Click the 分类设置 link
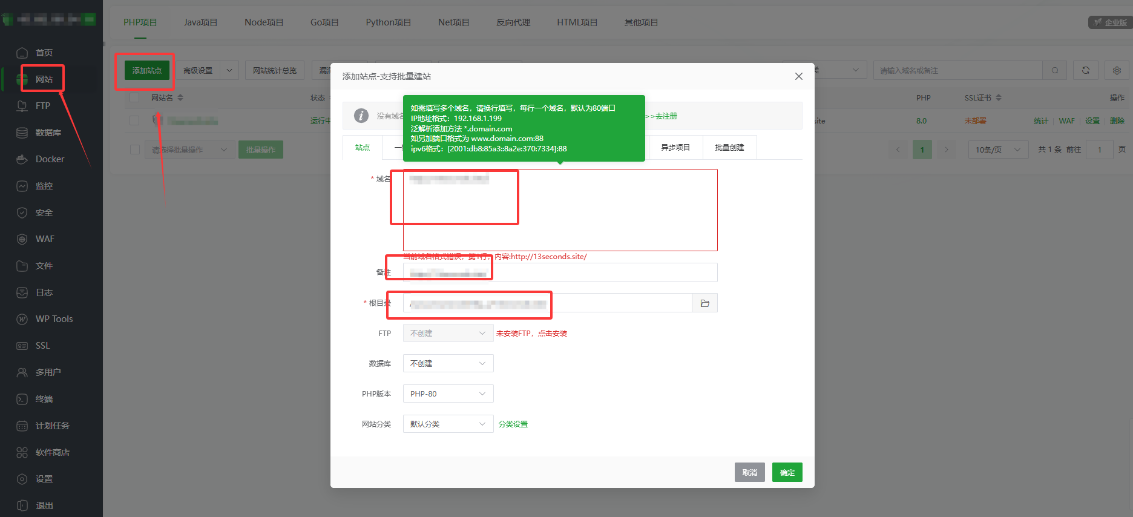This screenshot has width=1133, height=517. [x=513, y=424]
